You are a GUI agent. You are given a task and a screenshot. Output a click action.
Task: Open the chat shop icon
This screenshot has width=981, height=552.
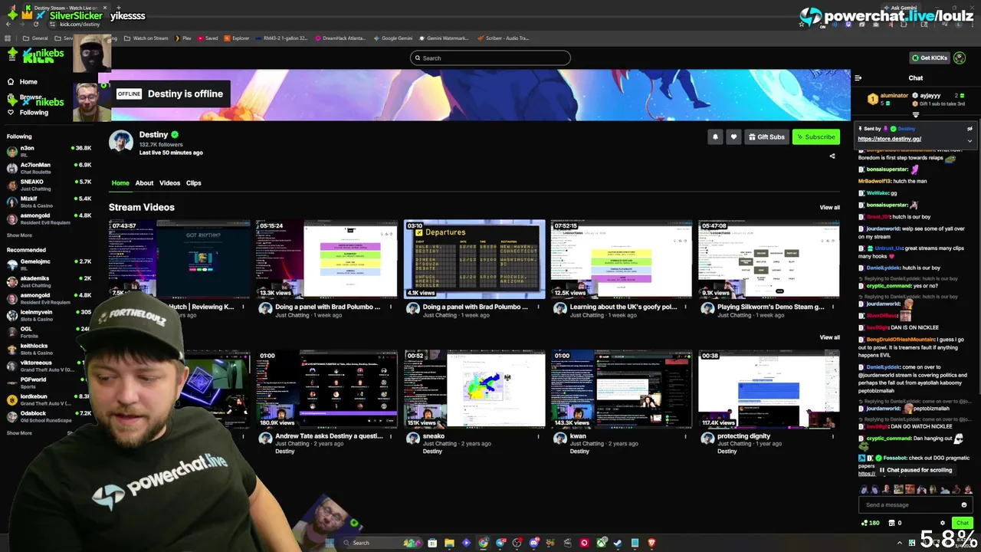pos(891,523)
